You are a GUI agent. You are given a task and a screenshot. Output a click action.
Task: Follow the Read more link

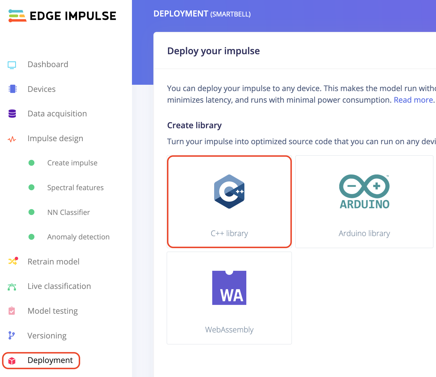[x=413, y=100]
